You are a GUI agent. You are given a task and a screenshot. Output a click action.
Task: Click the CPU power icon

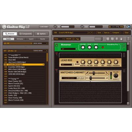point(110,27)
